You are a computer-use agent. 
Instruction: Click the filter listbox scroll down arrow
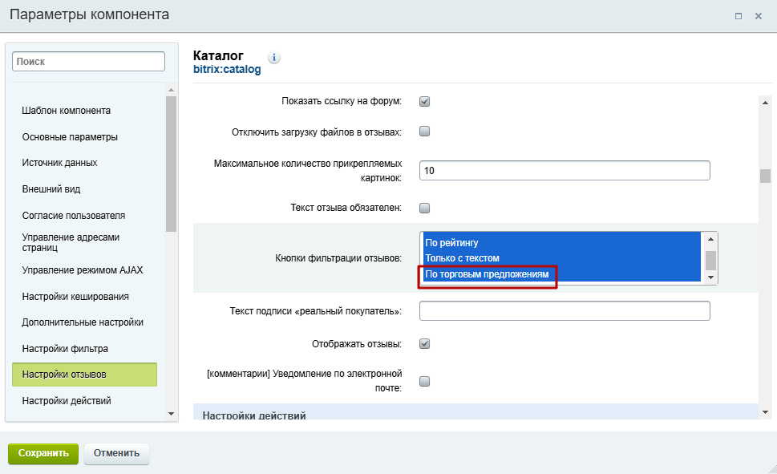pos(710,278)
